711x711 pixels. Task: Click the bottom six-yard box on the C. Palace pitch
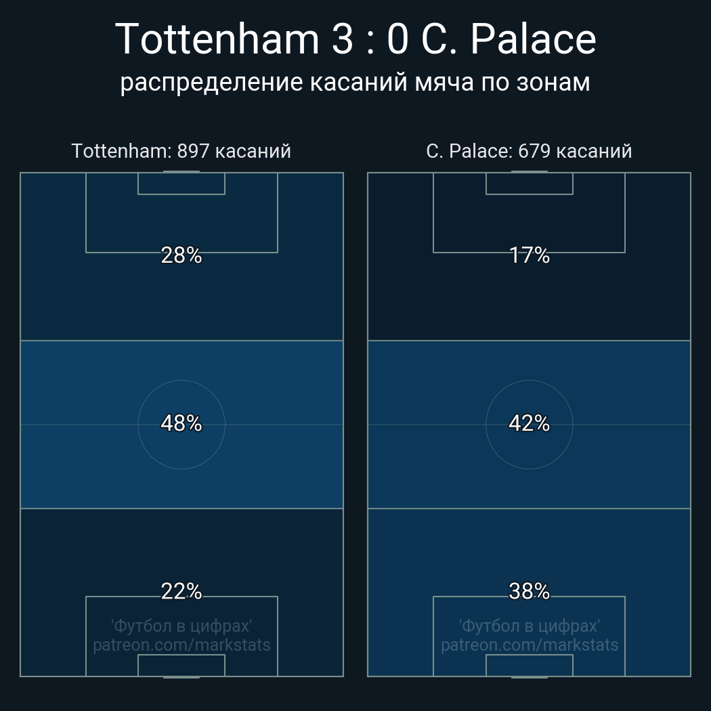pyautogui.click(x=529, y=666)
